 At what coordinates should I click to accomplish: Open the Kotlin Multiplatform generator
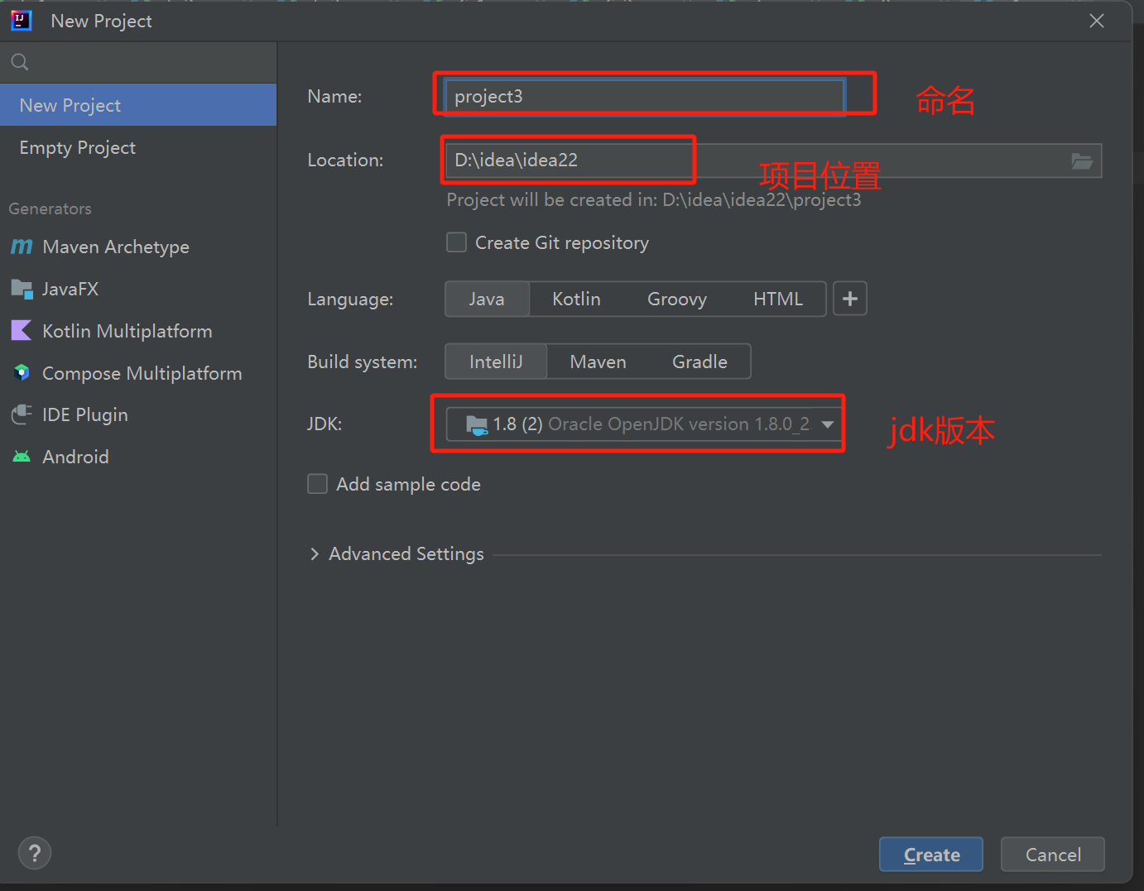(127, 331)
